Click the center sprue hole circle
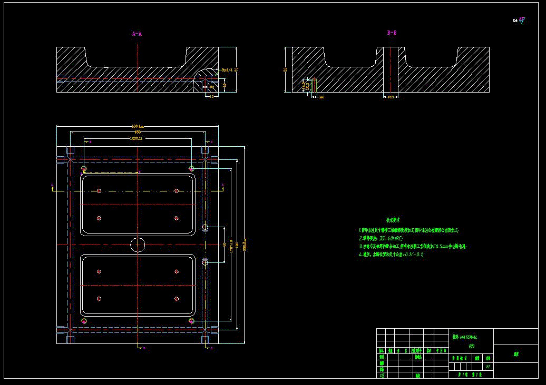Viewport: 546px width, 385px height. (138, 245)
